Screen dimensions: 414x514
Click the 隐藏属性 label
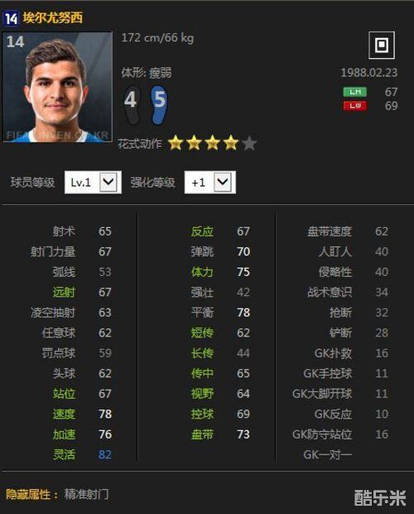pyautogui.click(x=28, y=494)
